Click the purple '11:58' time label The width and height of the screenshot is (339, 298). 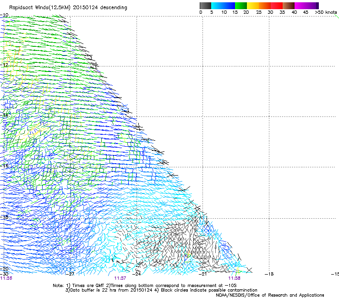235,278
